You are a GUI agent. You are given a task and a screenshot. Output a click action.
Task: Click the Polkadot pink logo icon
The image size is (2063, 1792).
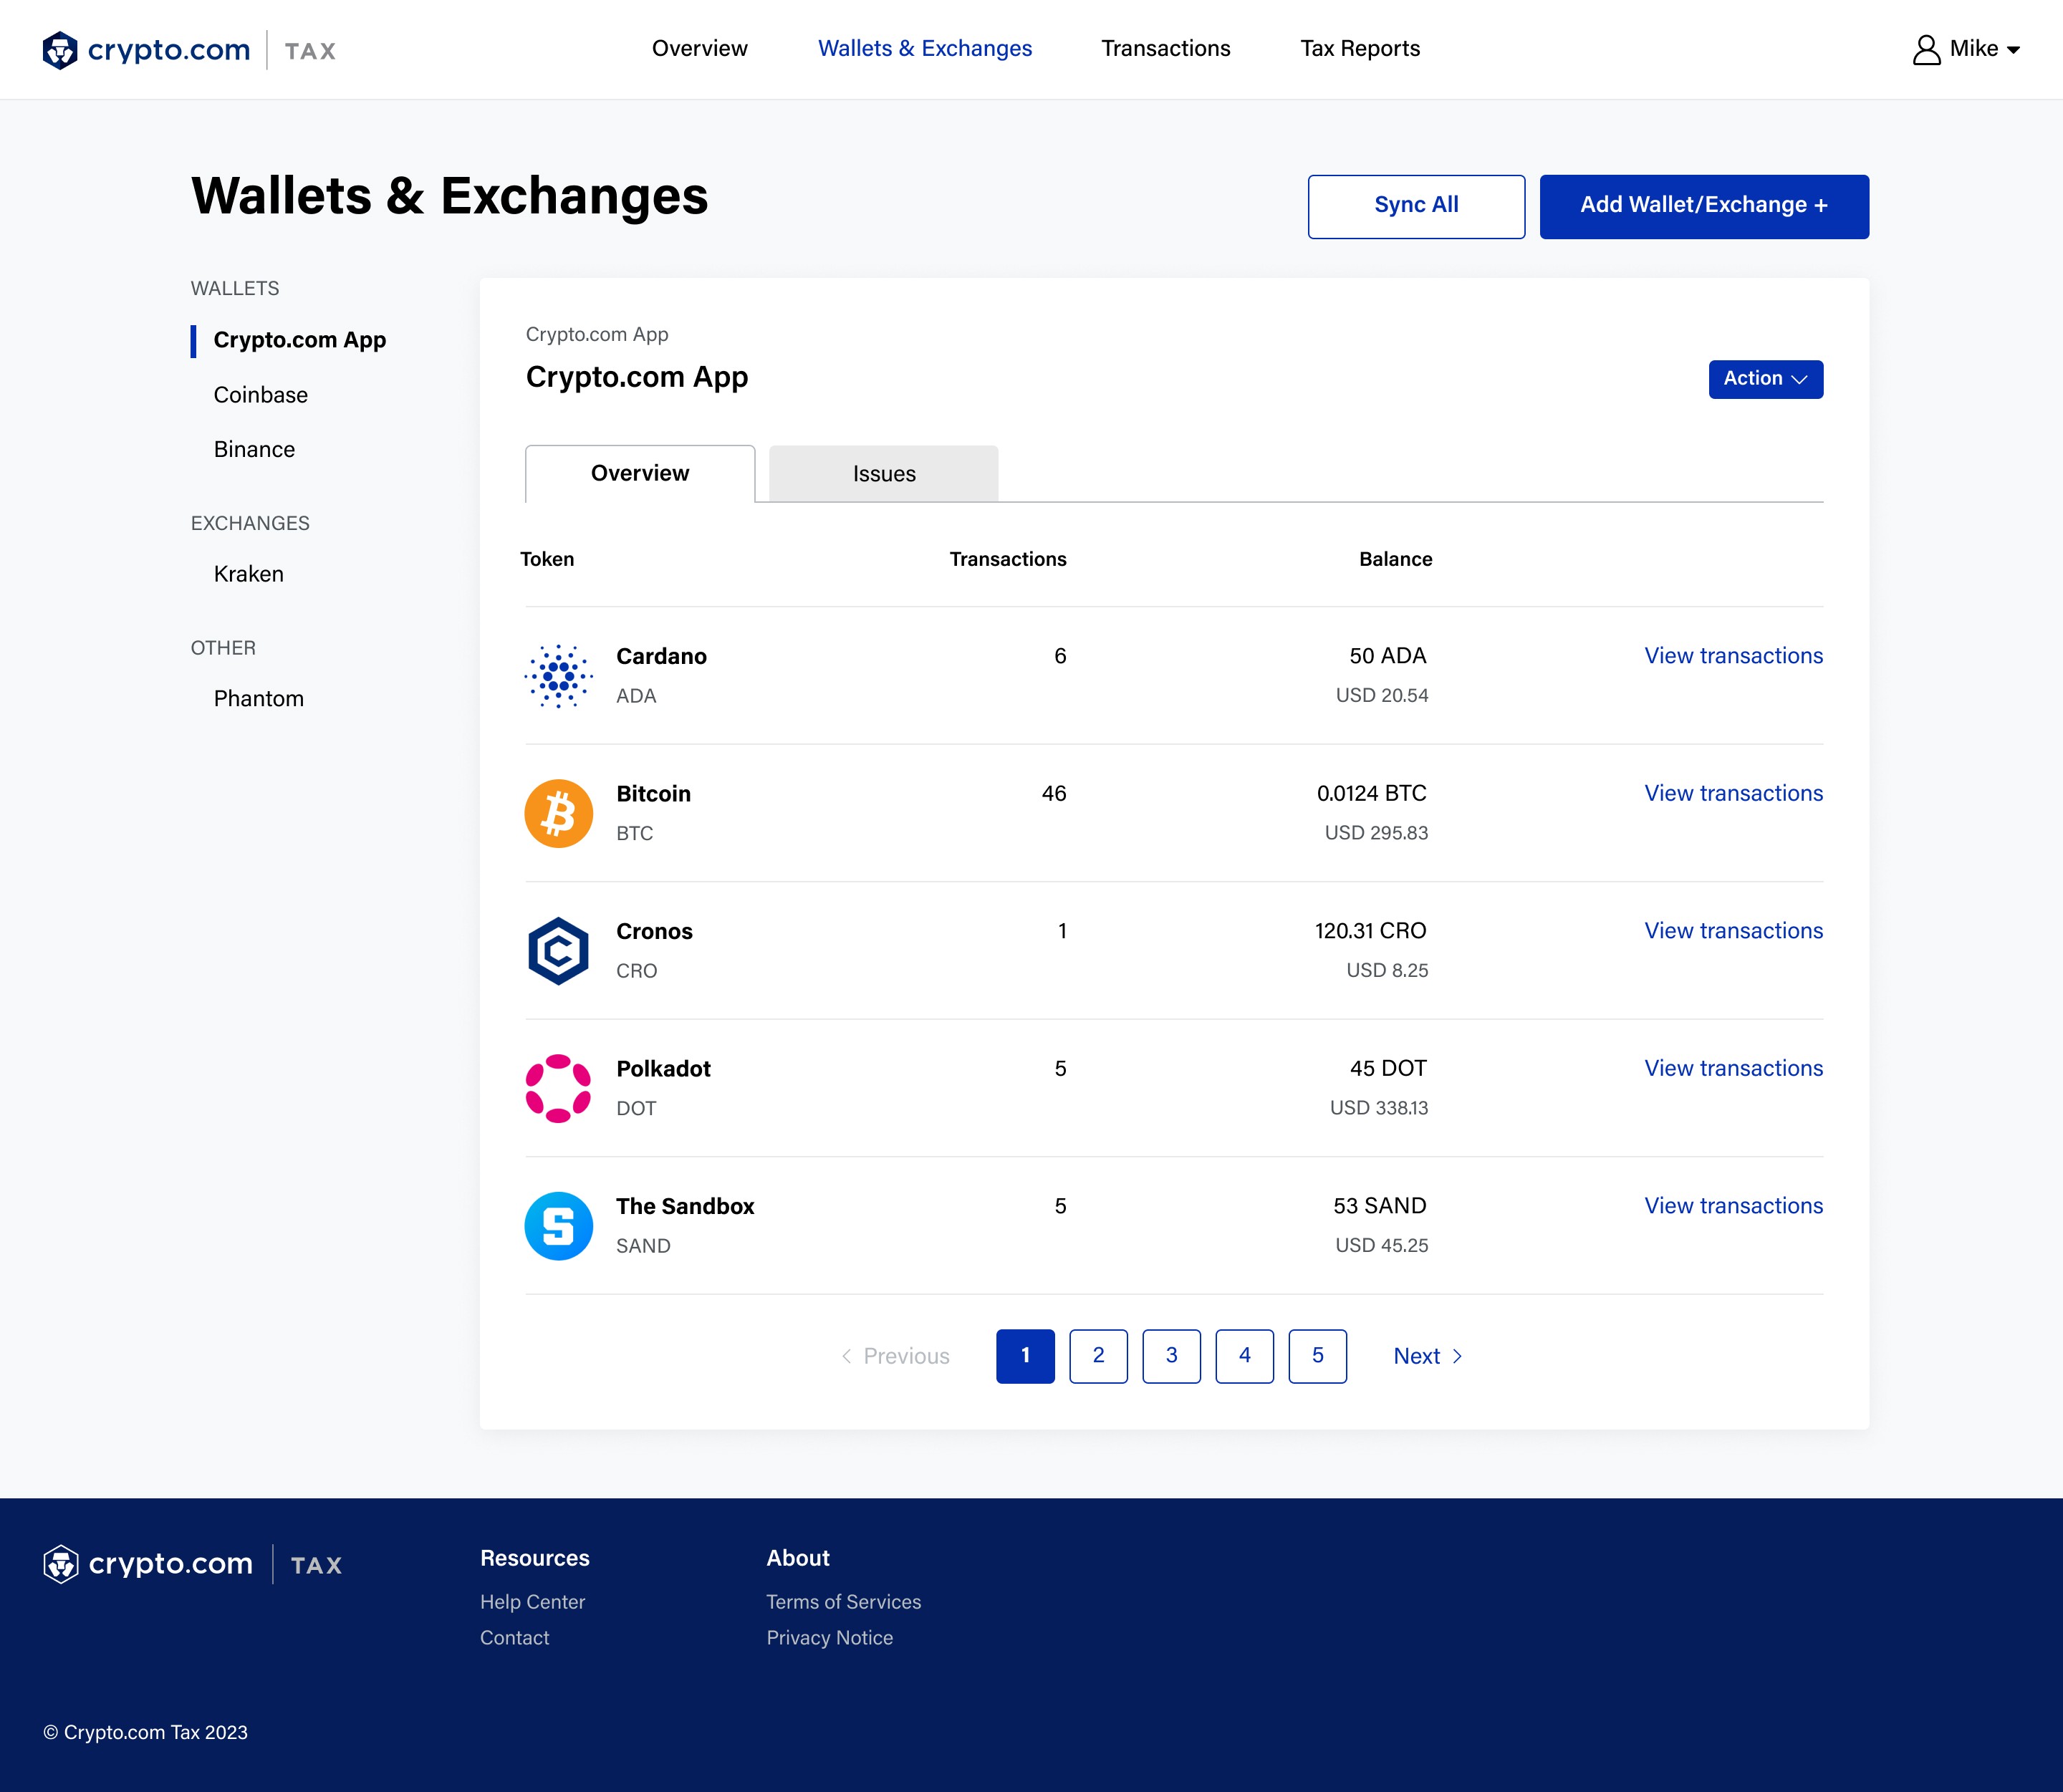tap(558, 1088)
